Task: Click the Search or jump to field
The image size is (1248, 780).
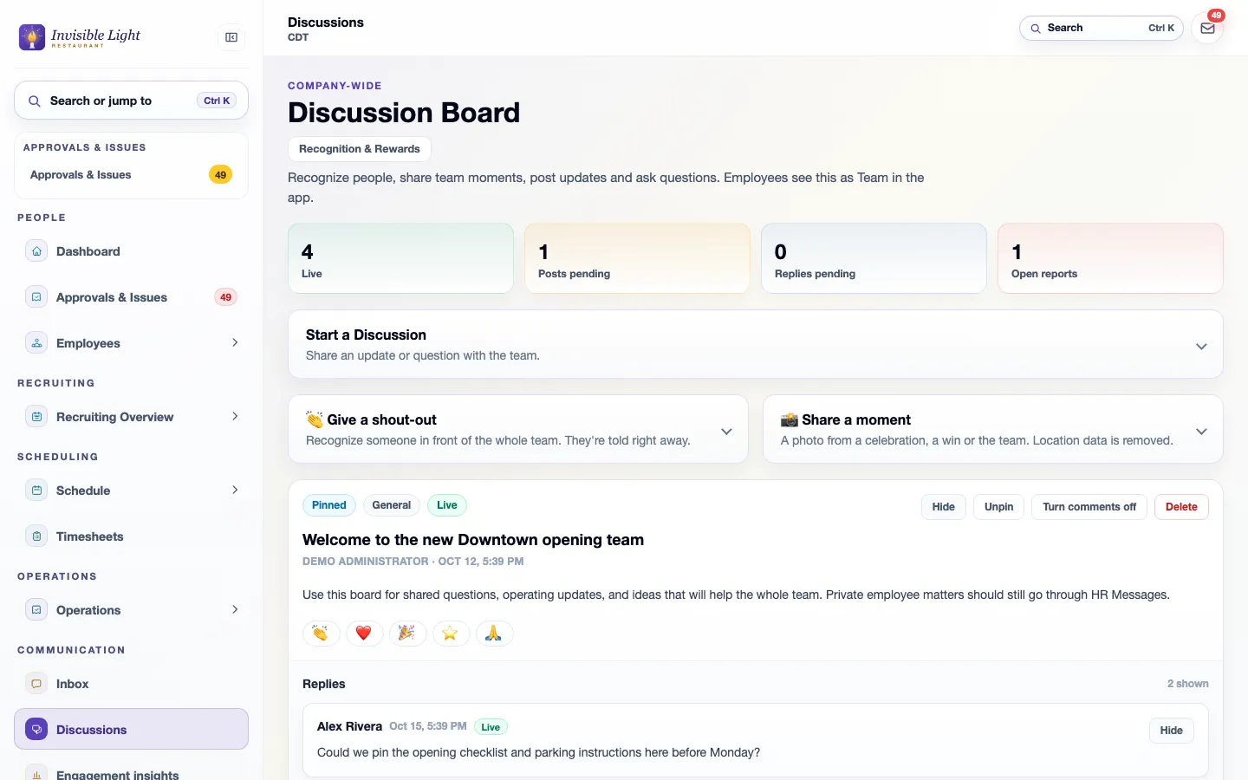Action: click(131, 101)
